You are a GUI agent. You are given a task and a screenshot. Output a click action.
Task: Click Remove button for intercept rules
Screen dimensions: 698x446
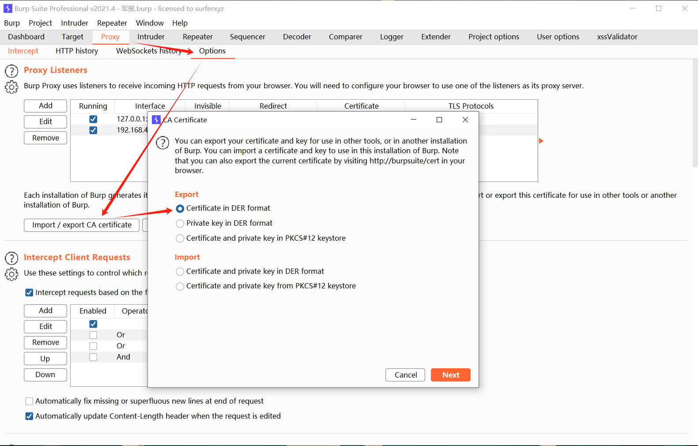click(x=45, y=342)
